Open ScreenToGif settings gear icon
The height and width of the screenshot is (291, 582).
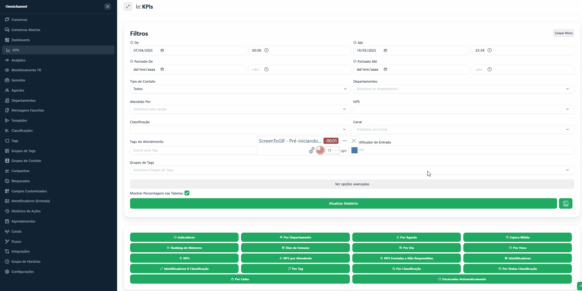(311, 150)
